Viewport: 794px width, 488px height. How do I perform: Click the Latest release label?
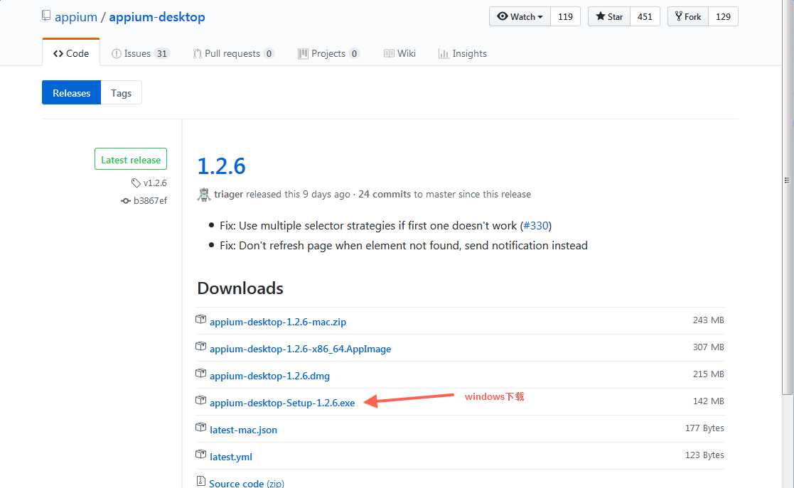pos(131,159)
